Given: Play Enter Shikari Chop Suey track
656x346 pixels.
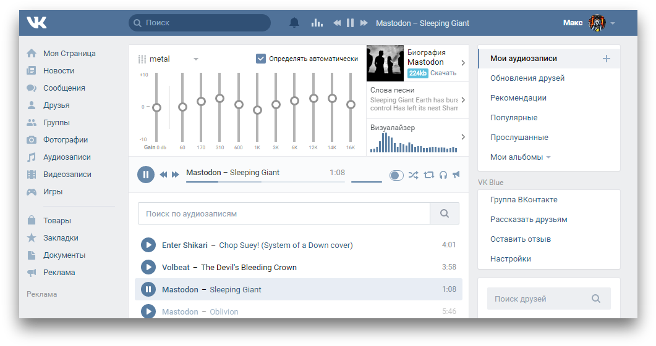Looking at the screenshot, I should [148, 245].
